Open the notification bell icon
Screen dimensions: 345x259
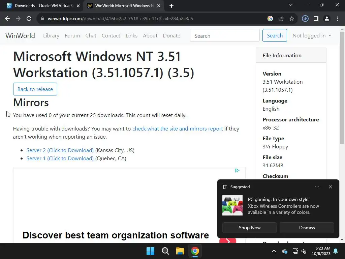coord(336,251)
